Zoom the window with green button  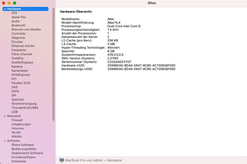coord(15,3)
